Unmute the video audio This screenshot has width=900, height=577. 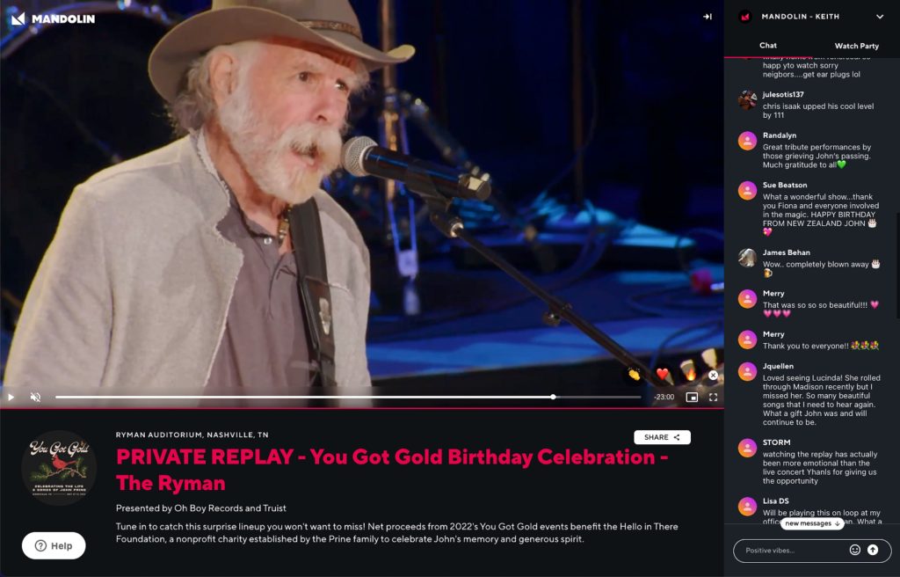pyautogui.click(x=35, y=397)
